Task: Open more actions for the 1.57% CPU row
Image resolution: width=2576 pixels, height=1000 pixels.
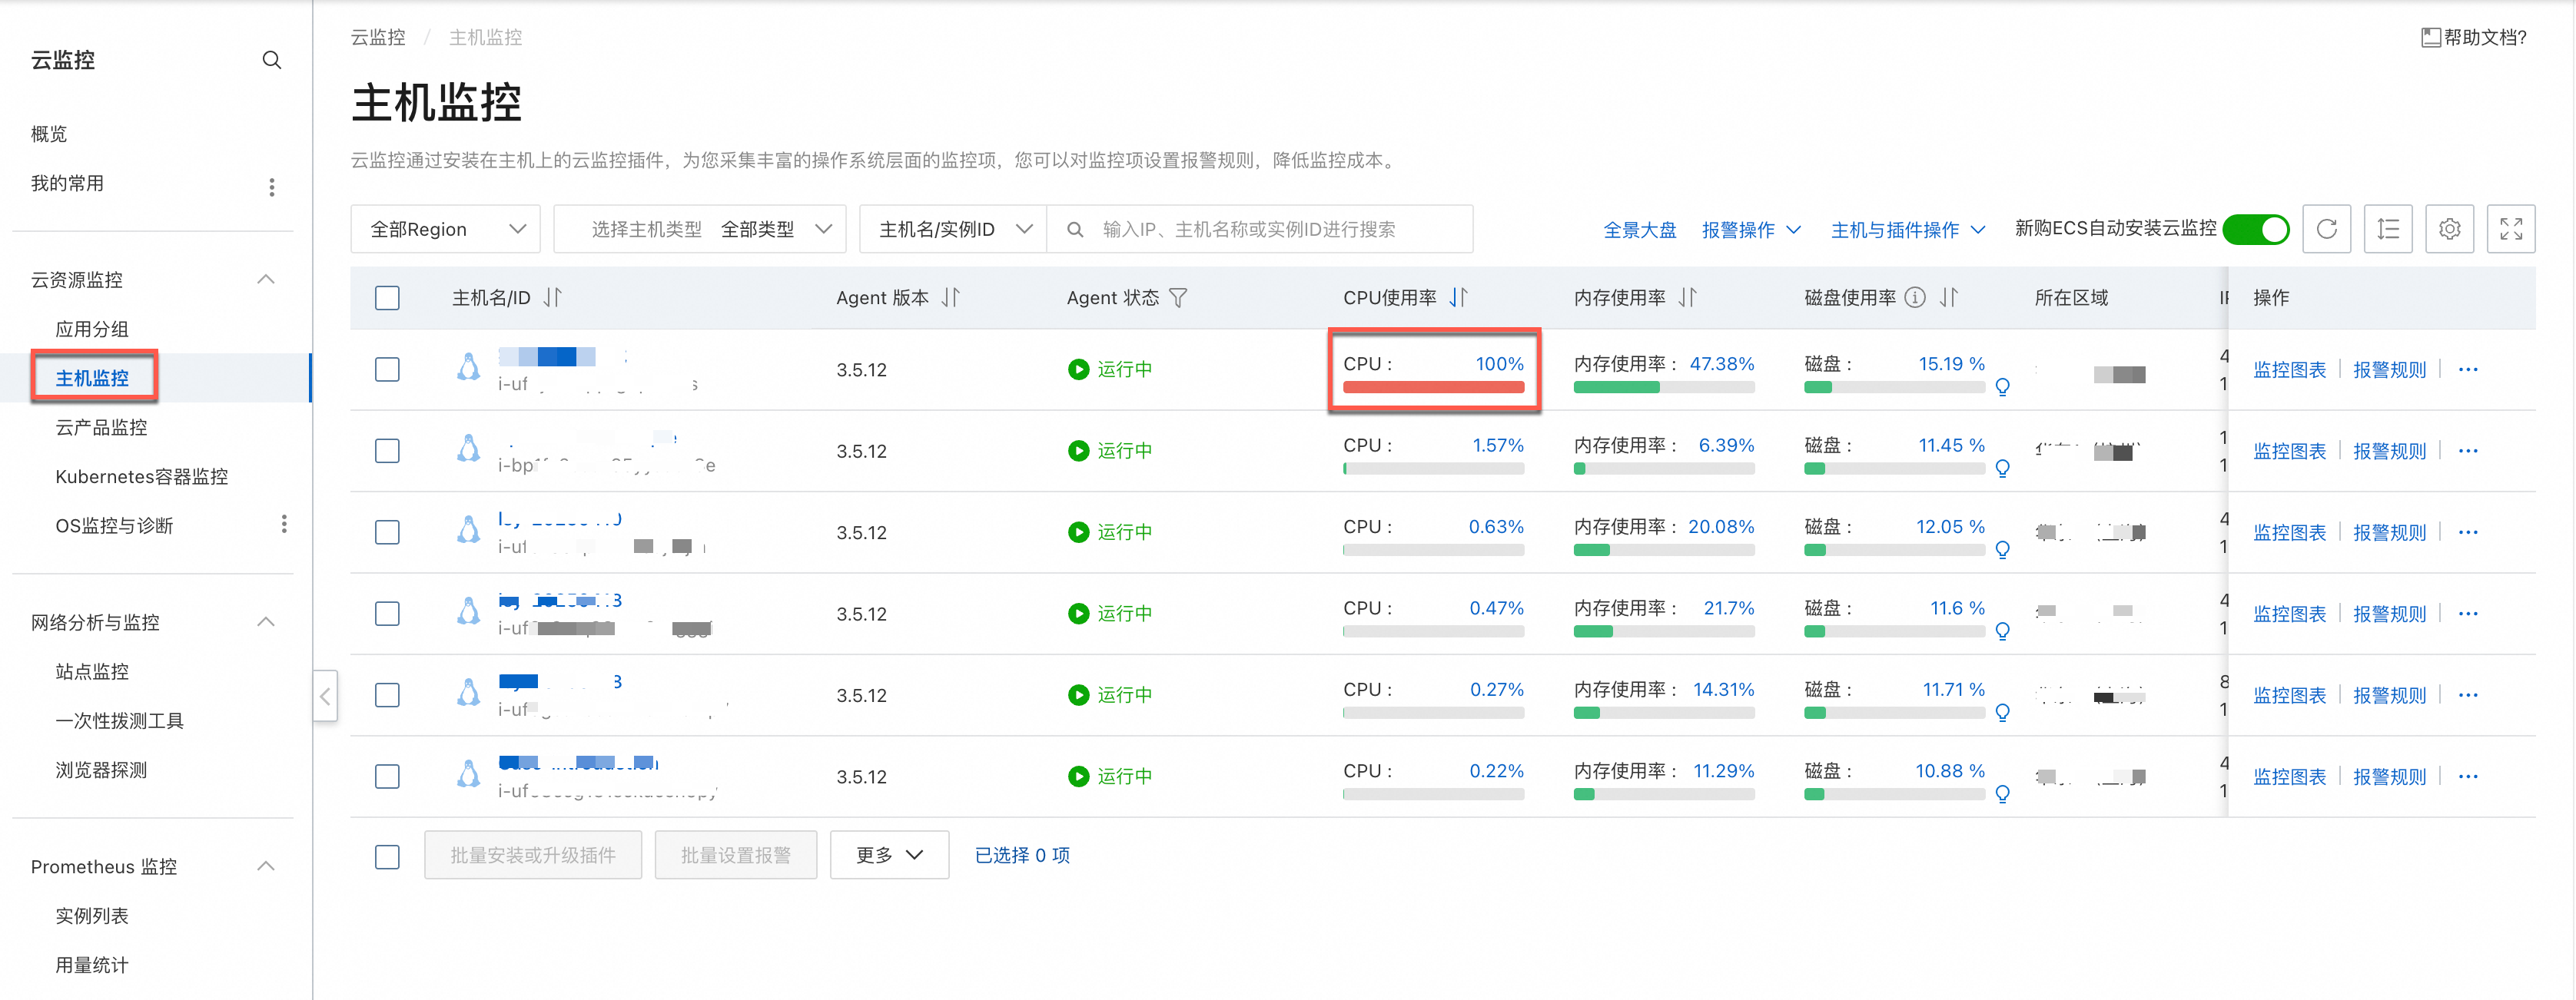Action: pyautogui.click(x=2468, y=452)
